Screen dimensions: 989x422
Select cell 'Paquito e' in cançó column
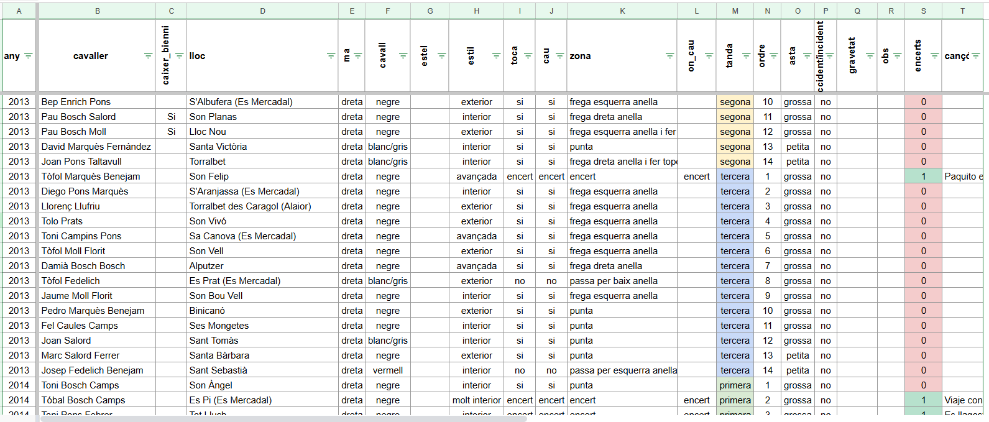963,177
